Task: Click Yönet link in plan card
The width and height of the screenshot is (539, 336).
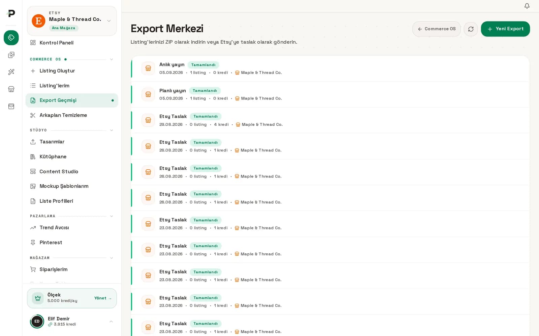Action: click(103, 298)
